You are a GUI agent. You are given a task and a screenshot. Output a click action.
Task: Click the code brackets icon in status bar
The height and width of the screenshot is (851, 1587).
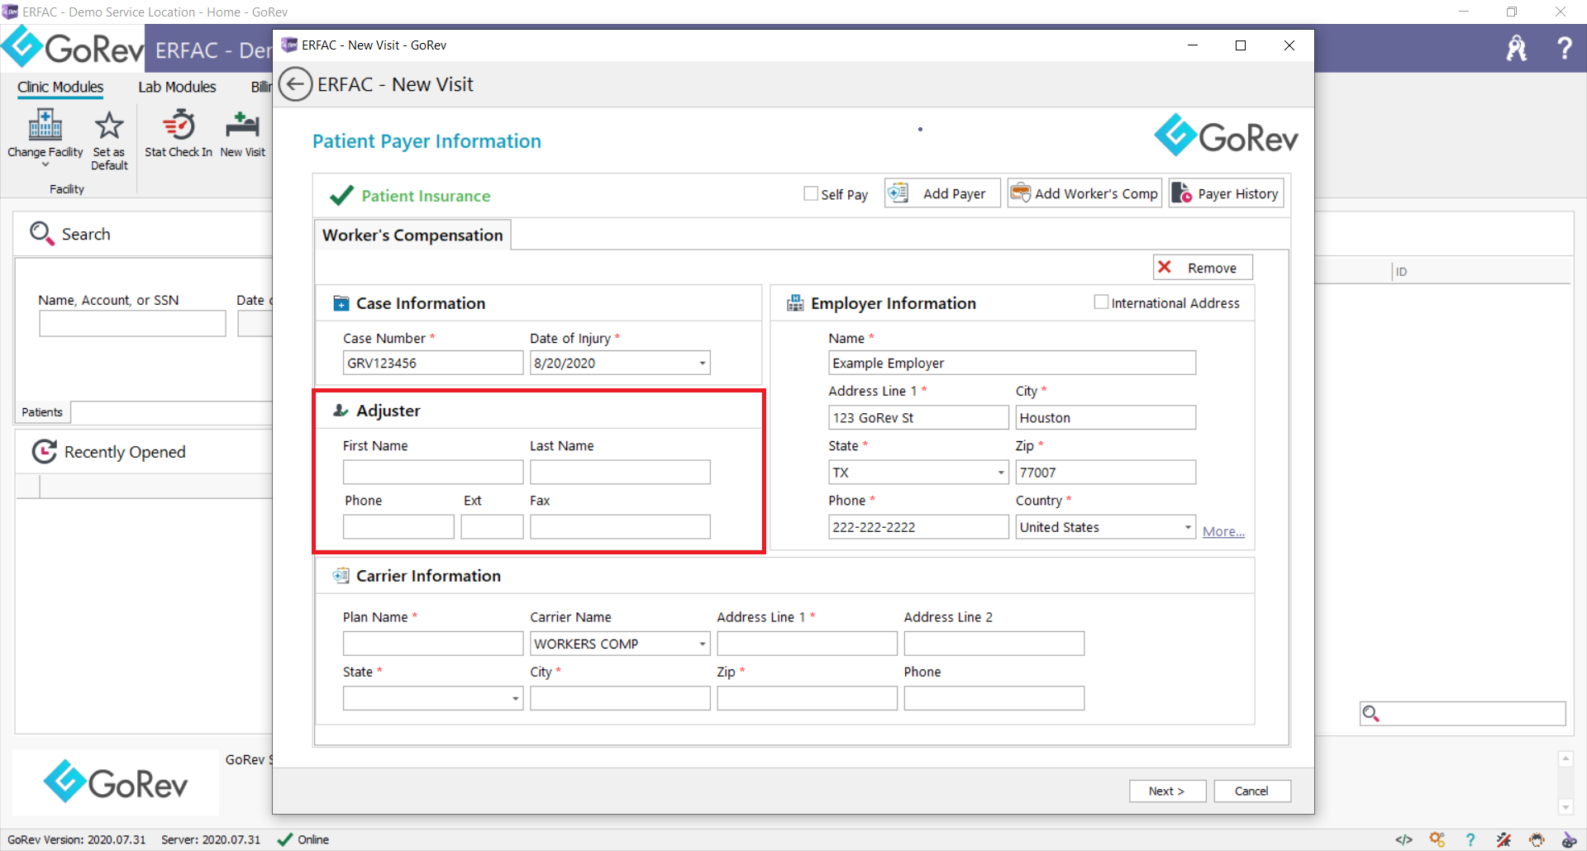point(1404,839)
